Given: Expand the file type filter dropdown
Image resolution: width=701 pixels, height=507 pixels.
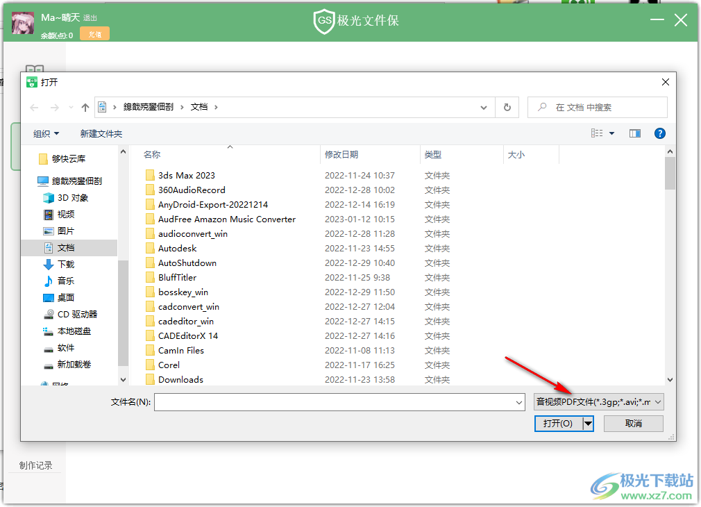Looking at the screenshot, I should pyautogui.click(x=657, y=401).
